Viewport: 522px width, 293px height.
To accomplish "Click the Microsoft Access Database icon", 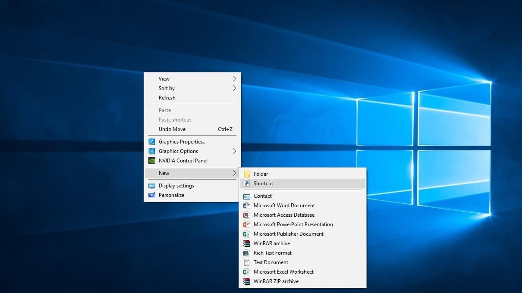I will 247,215.
